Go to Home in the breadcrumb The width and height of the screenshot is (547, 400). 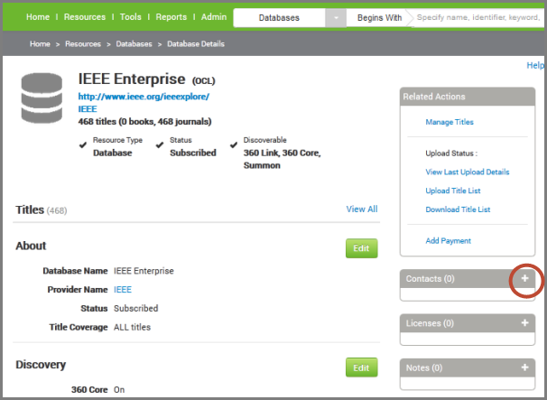[x=40, y=44]
